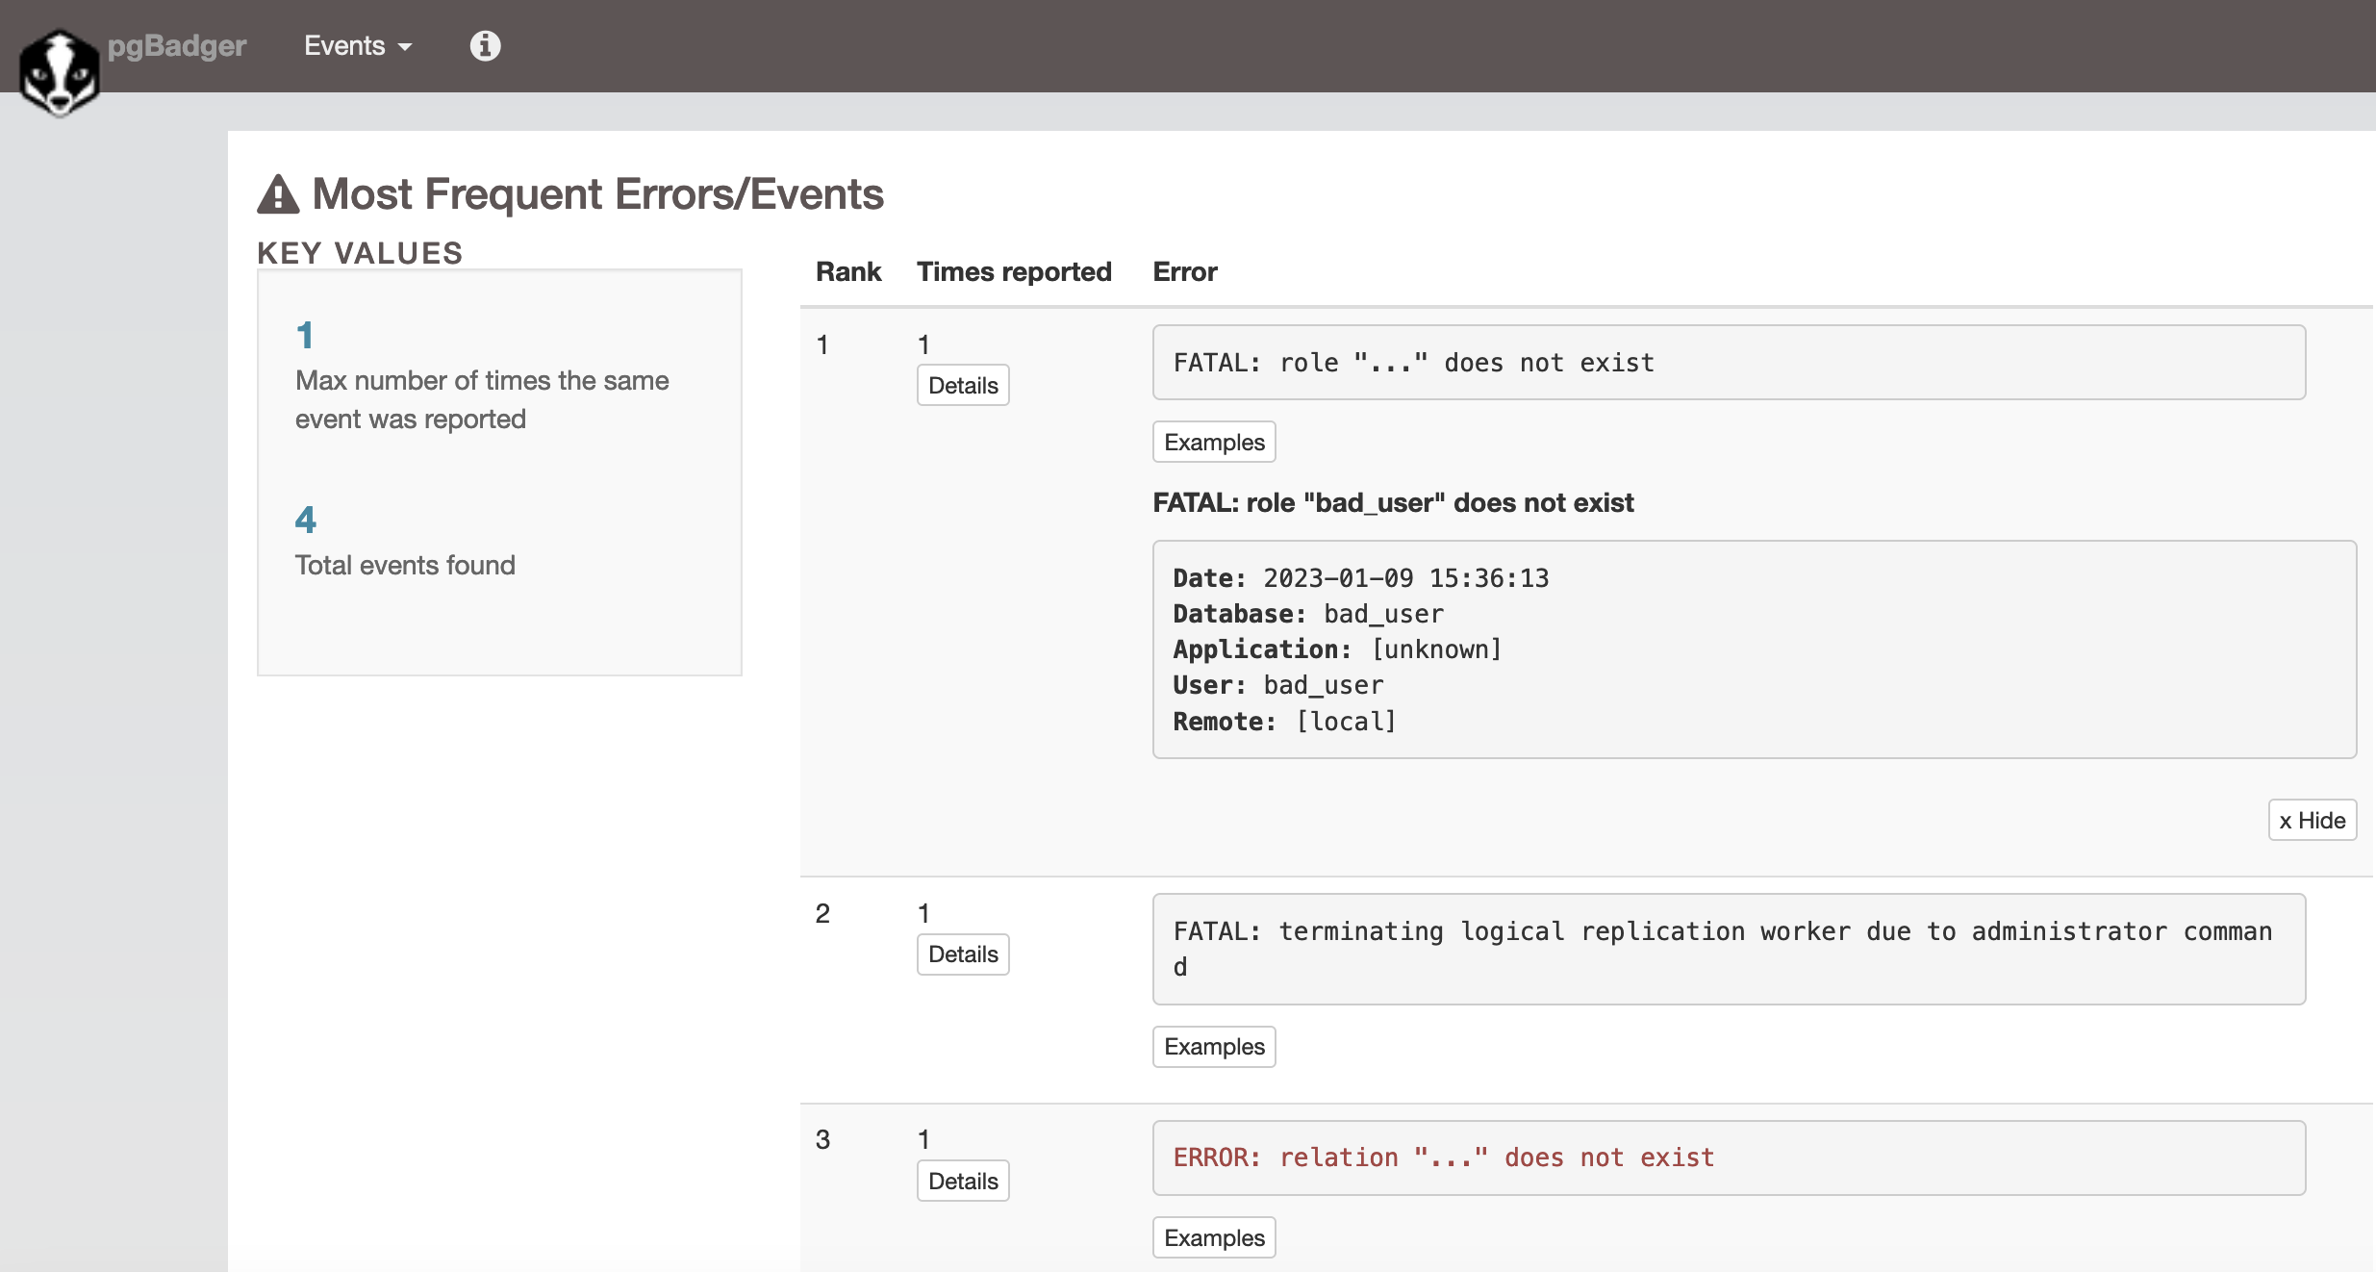
Task: Open Details for rank 1 error
Action: [x=963, y=385]
